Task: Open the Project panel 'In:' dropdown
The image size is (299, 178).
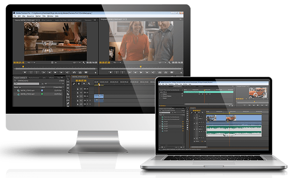Action: pyautogui.click(x=54, y=84)
